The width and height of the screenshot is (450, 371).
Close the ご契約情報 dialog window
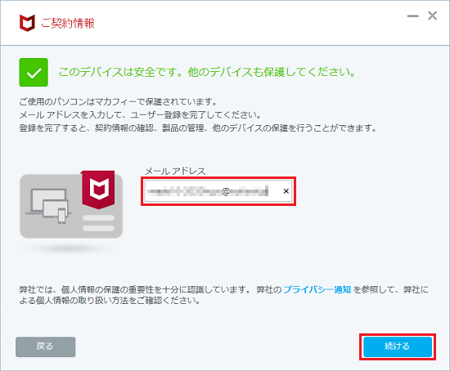point(432,16)
